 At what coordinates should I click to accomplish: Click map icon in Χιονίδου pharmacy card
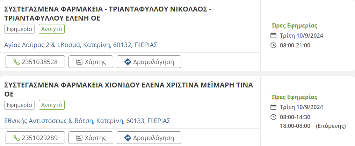coord(79,138)
